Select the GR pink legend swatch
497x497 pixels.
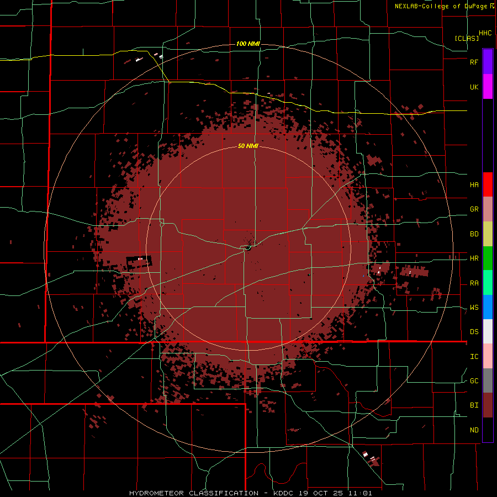point(488,209)
